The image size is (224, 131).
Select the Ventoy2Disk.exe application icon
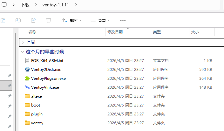27,69
